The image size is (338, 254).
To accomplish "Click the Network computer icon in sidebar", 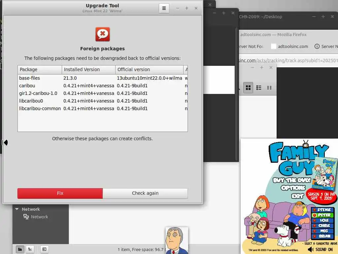I will click(26, 217).
